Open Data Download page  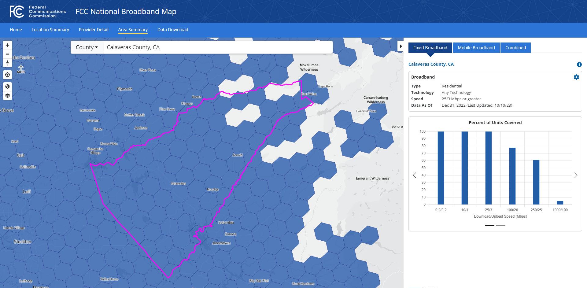click(173, 30)
